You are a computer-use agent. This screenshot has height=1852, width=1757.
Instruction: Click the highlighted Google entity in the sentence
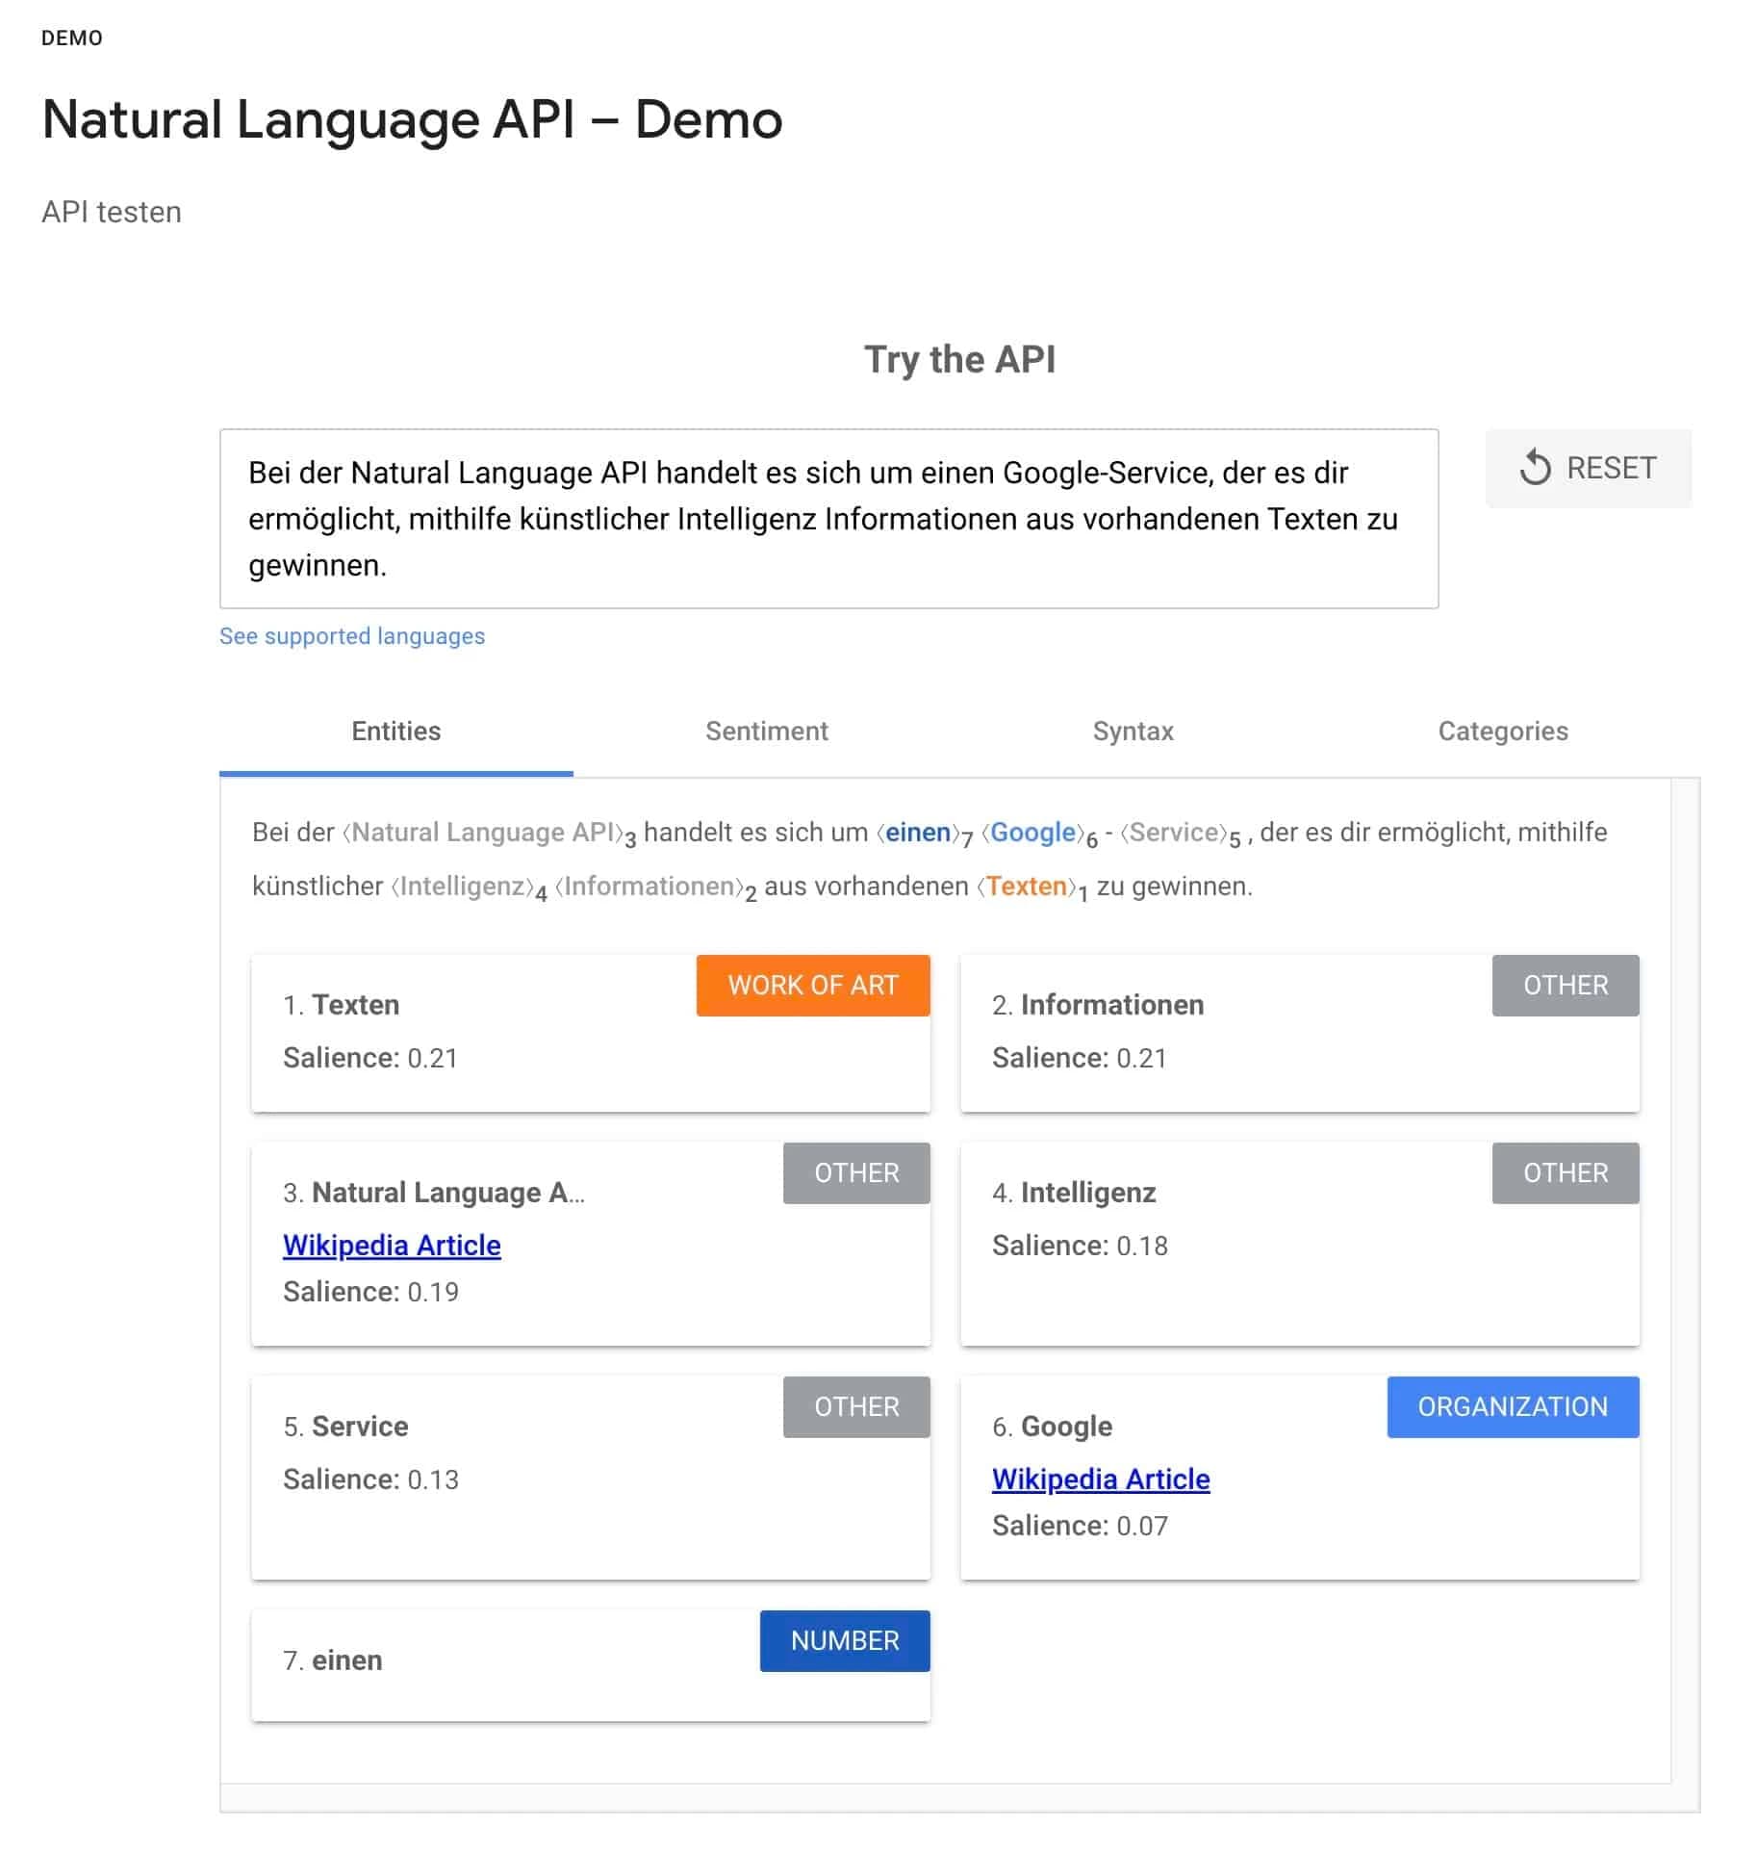(x=1031, y=832)
